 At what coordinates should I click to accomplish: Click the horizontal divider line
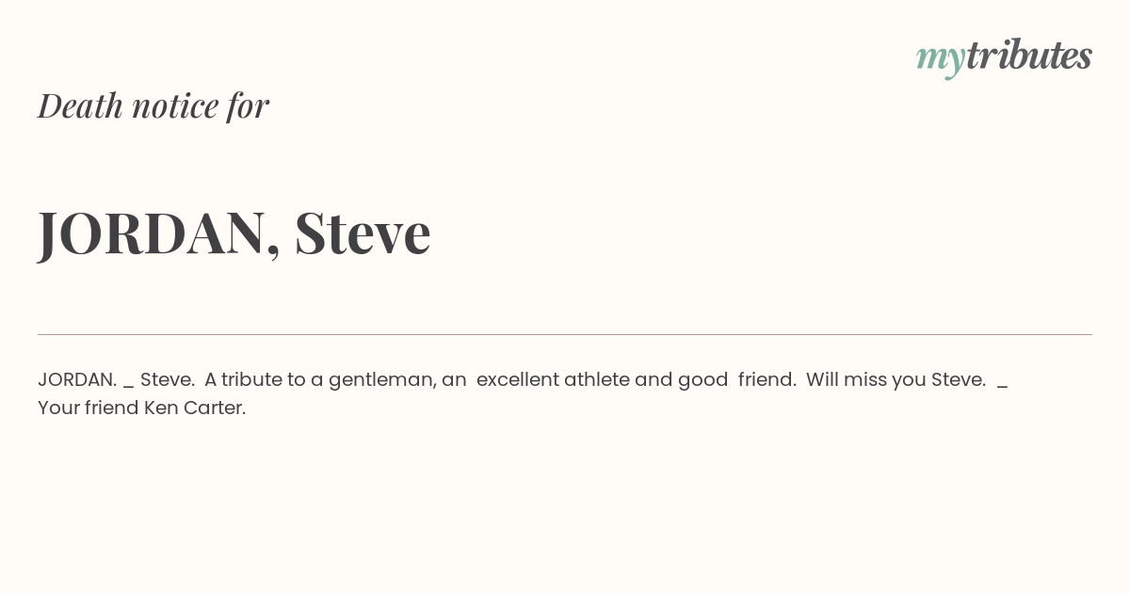tap(565, 334)
